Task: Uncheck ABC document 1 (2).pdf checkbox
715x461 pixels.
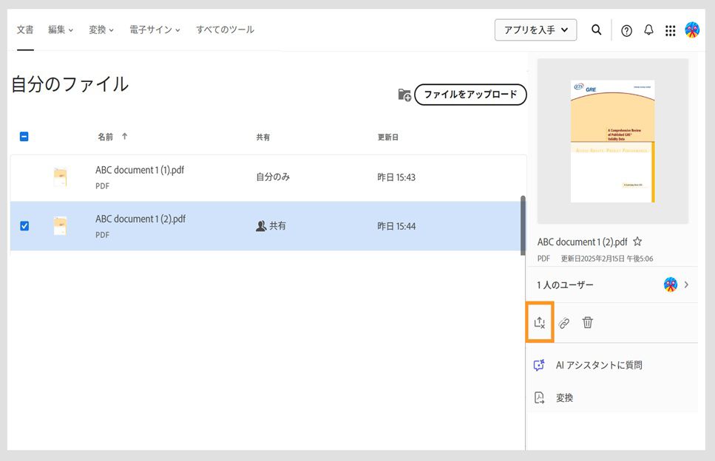Action: tap(24, 226)
